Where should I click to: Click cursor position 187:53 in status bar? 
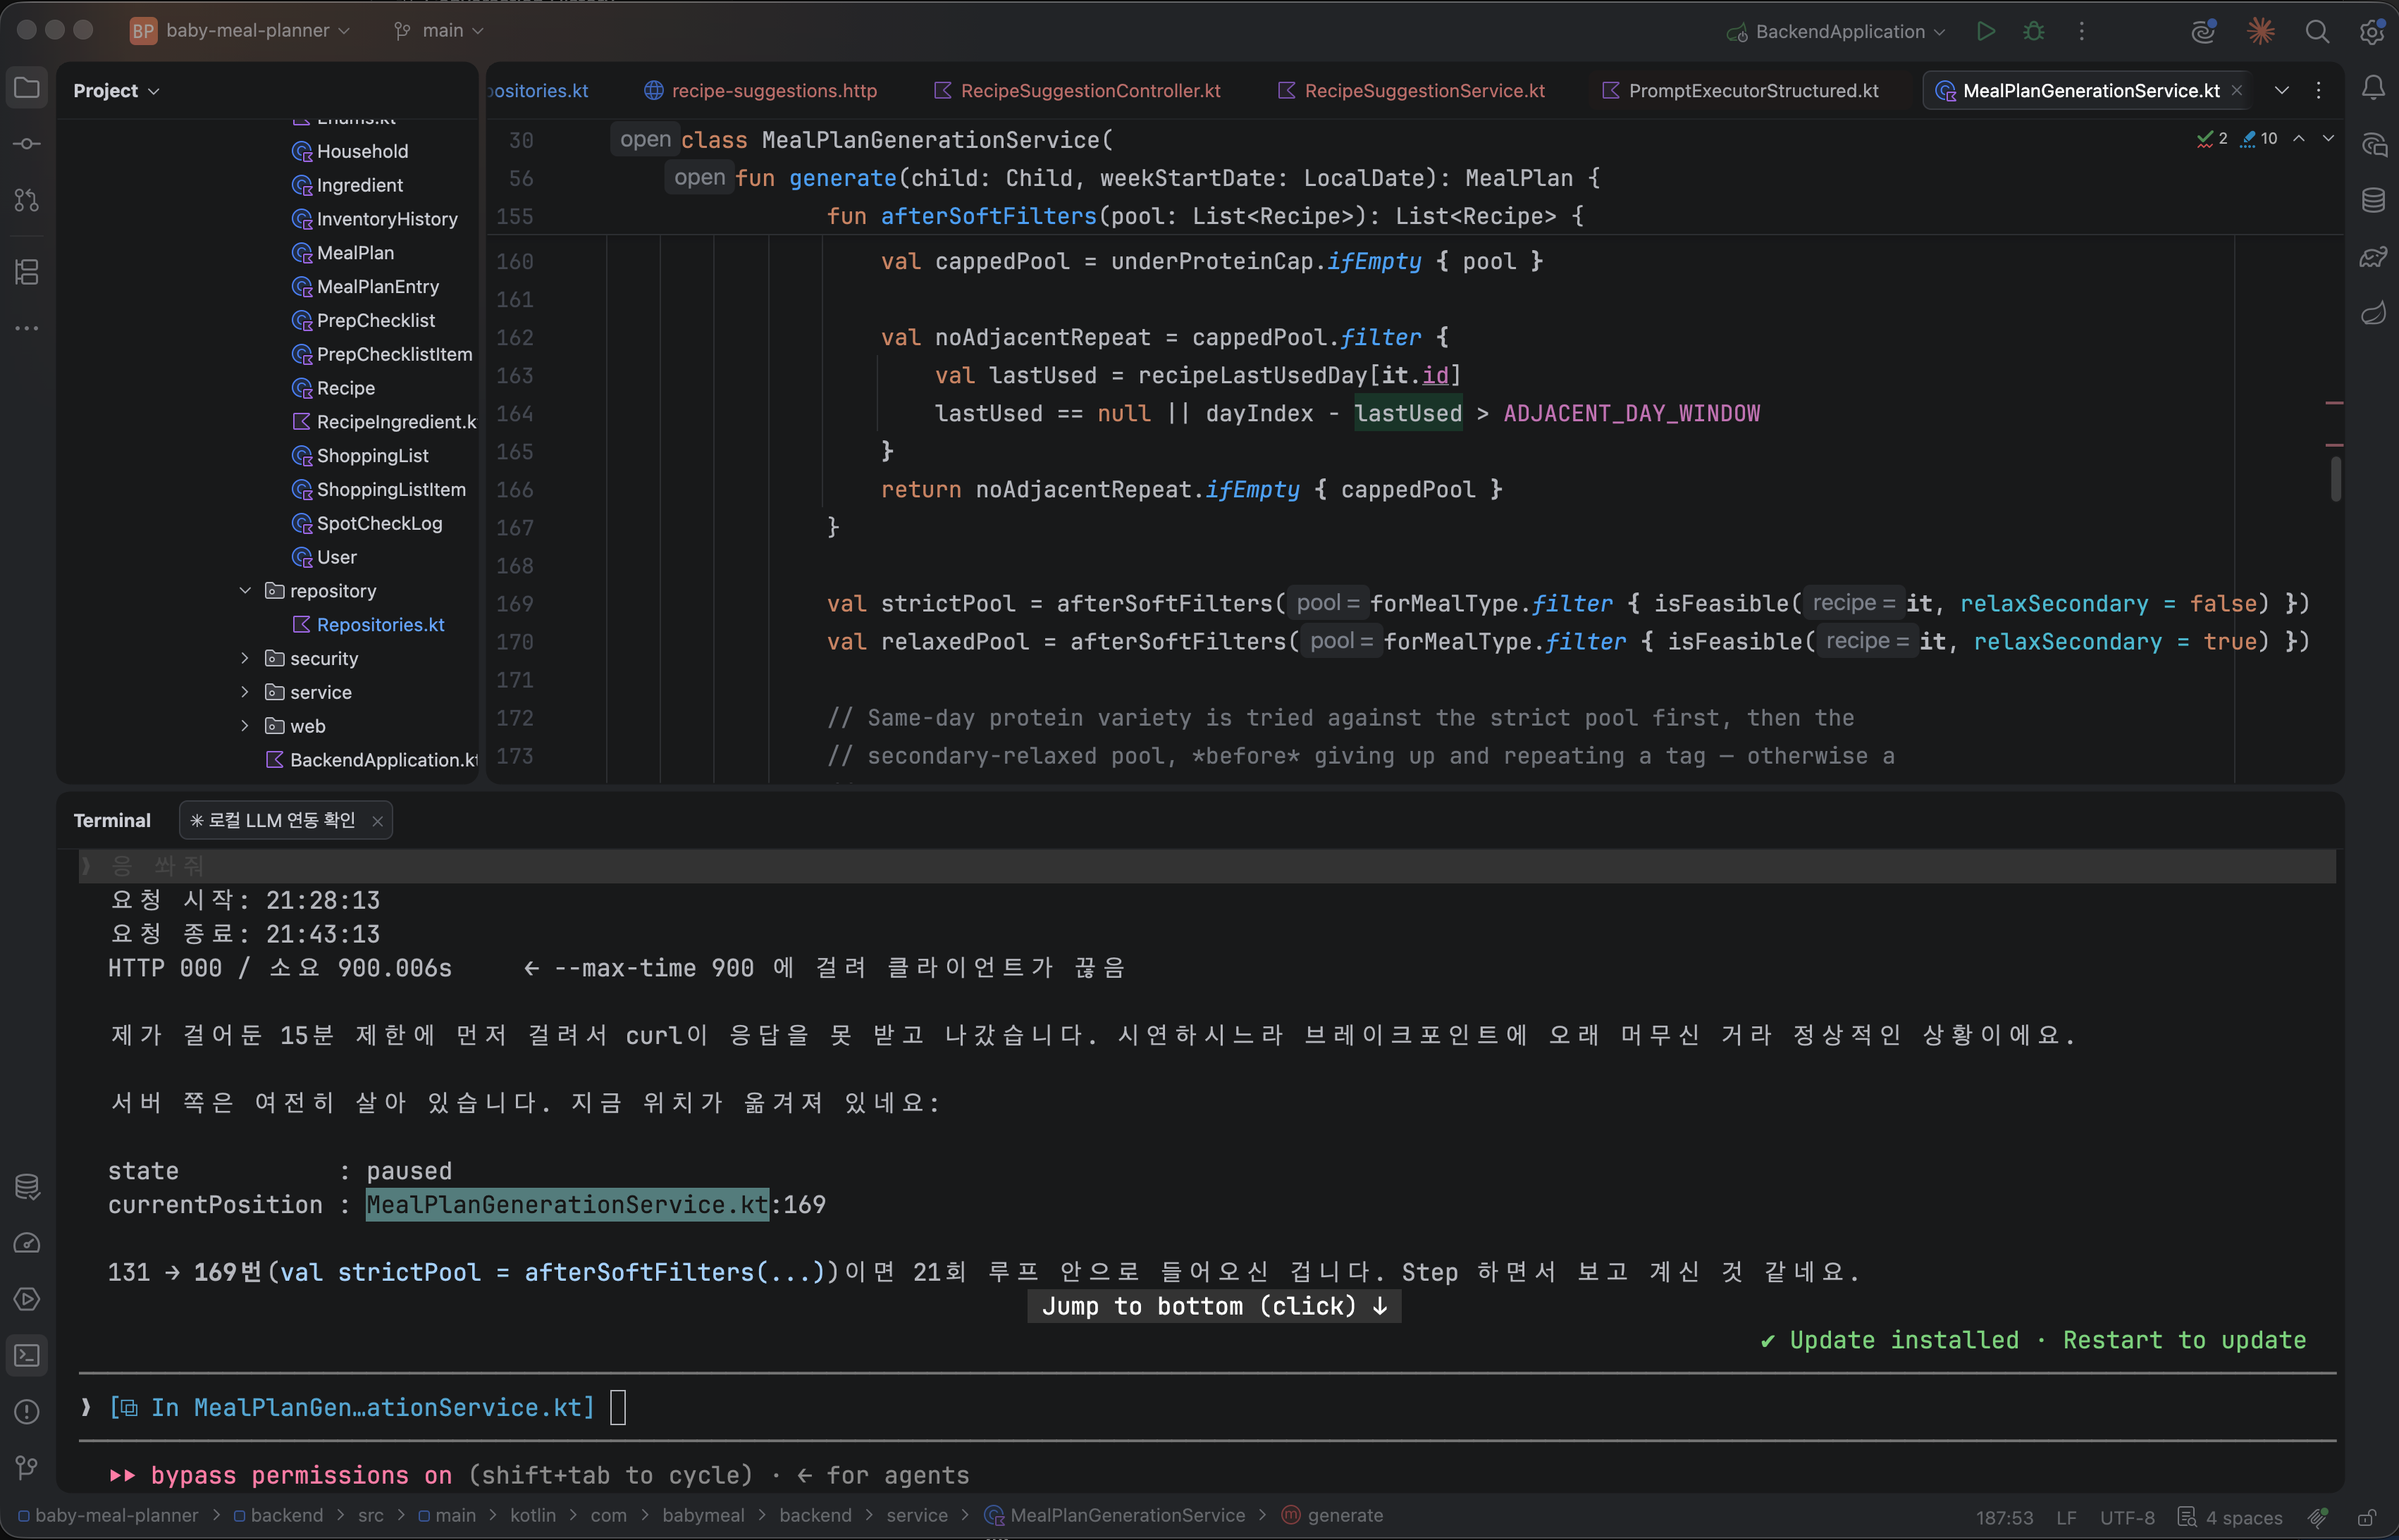click(2004, 1517)
